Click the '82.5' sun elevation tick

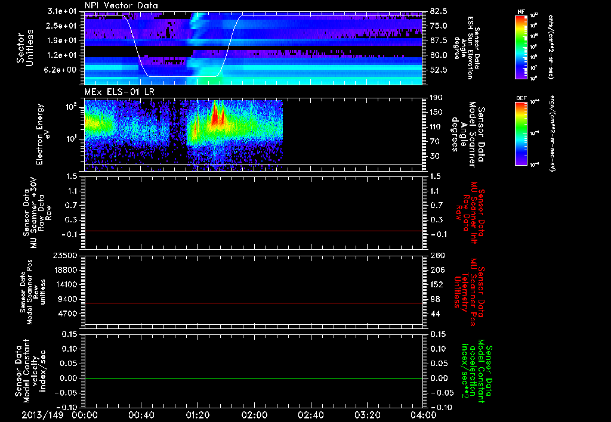[439, 11]
